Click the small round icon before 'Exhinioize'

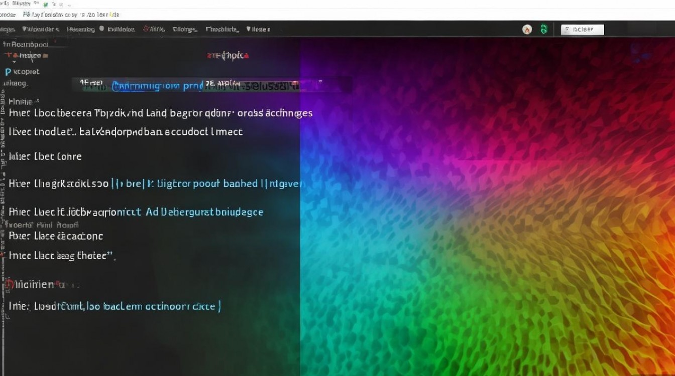102,29
